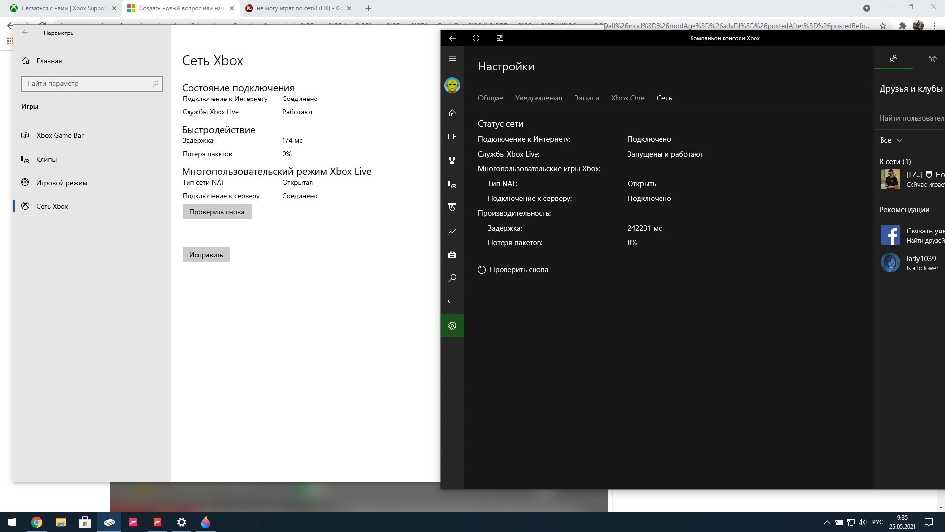Open Achievements trophy icon in the sidebar
This screenshot has height=532, width=945.
452,160
